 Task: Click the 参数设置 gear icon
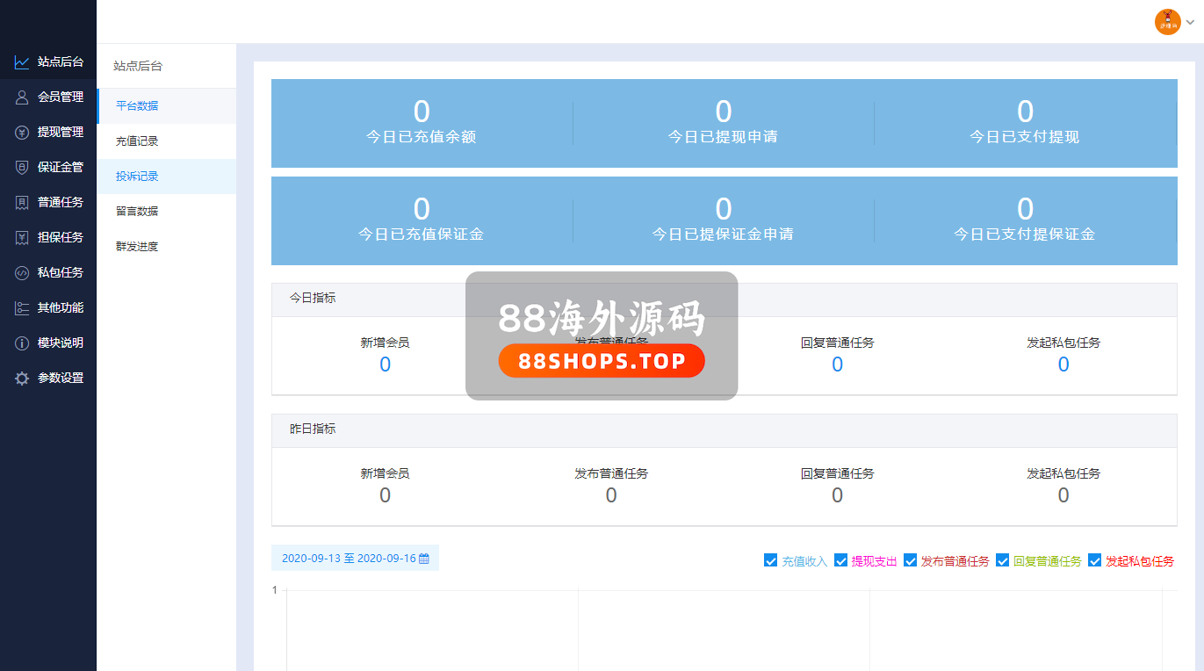click(x=22, y=379)
